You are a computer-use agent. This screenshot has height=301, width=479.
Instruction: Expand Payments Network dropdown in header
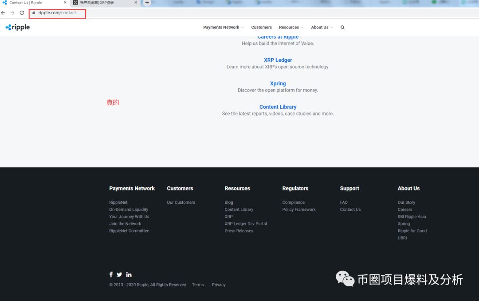pos(224,27)
